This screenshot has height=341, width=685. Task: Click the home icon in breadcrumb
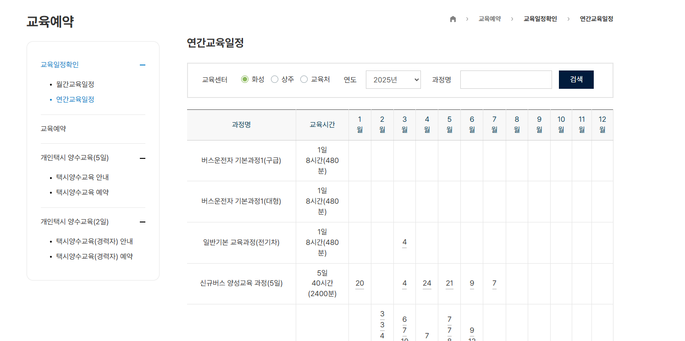coord(453,19)
